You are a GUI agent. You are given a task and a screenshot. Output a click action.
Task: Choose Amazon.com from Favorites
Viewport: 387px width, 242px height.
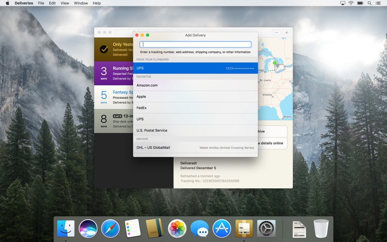pyautogui.click(x=195, y=85)
